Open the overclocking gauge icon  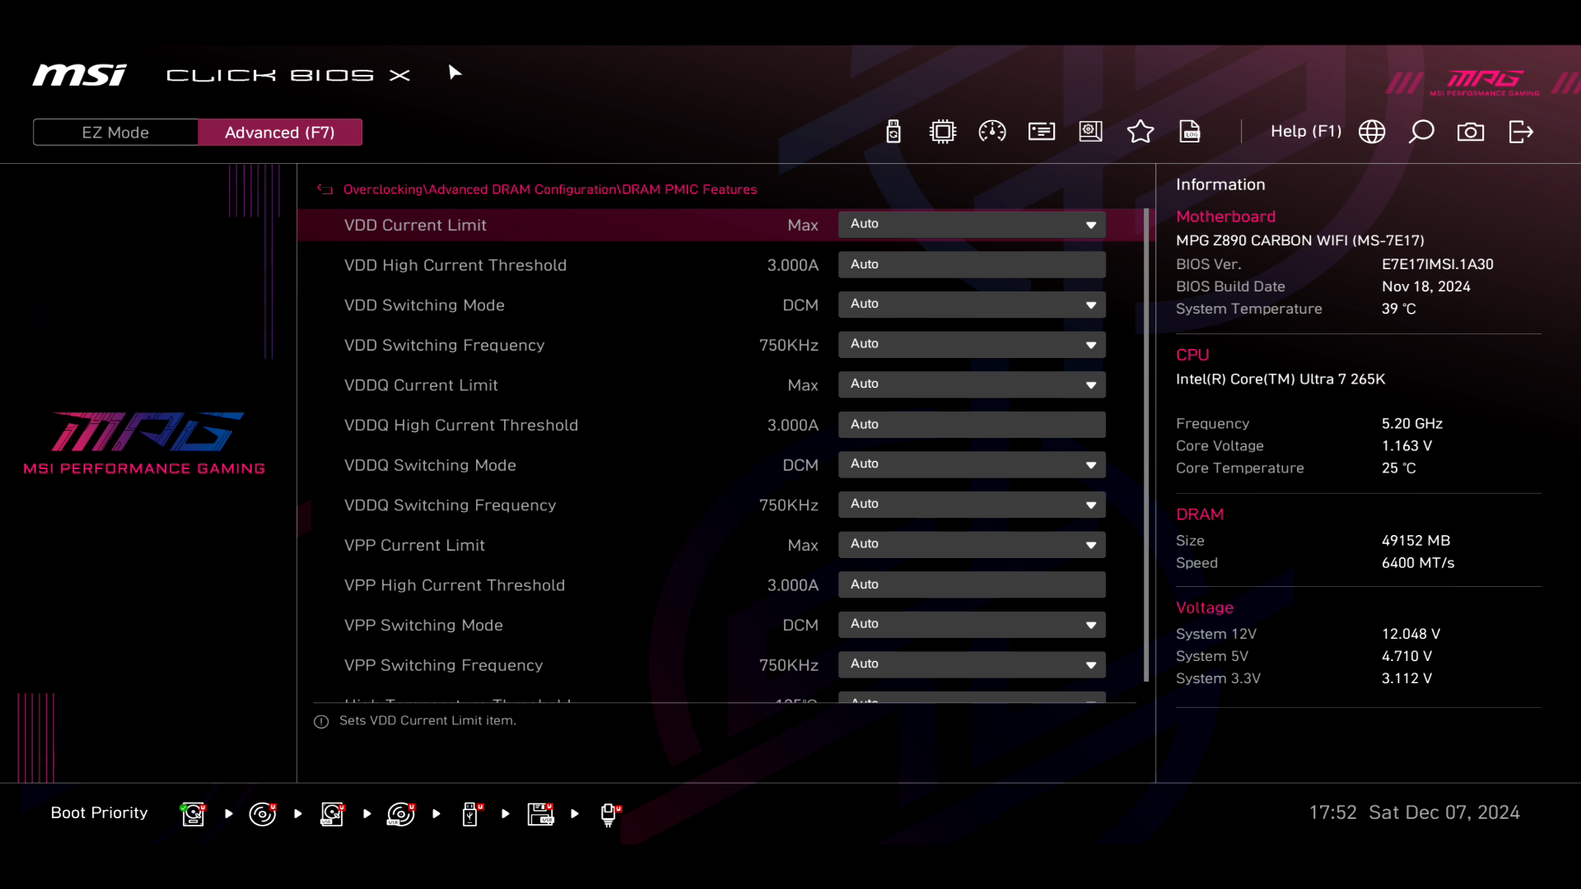tap(992, 132)
